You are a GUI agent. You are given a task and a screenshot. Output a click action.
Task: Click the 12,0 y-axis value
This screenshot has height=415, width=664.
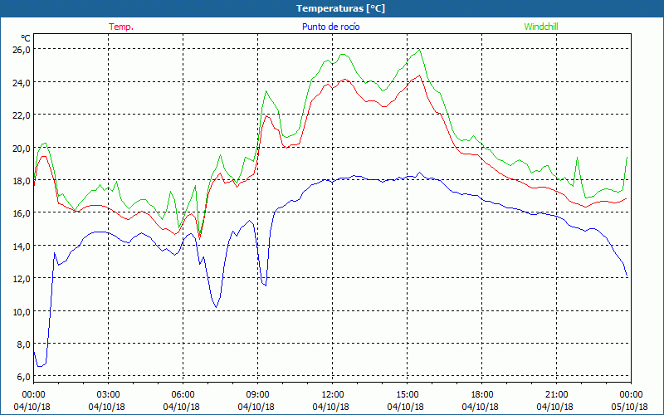22,279
